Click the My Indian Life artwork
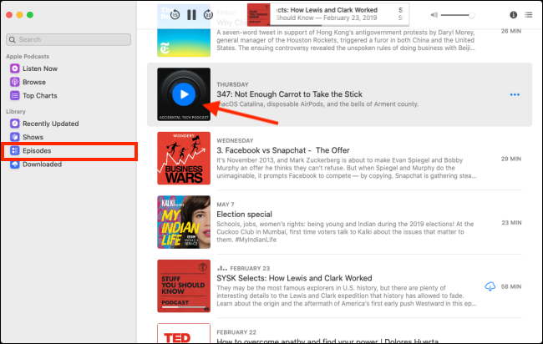The image size is (543, 344). (184, 222)
